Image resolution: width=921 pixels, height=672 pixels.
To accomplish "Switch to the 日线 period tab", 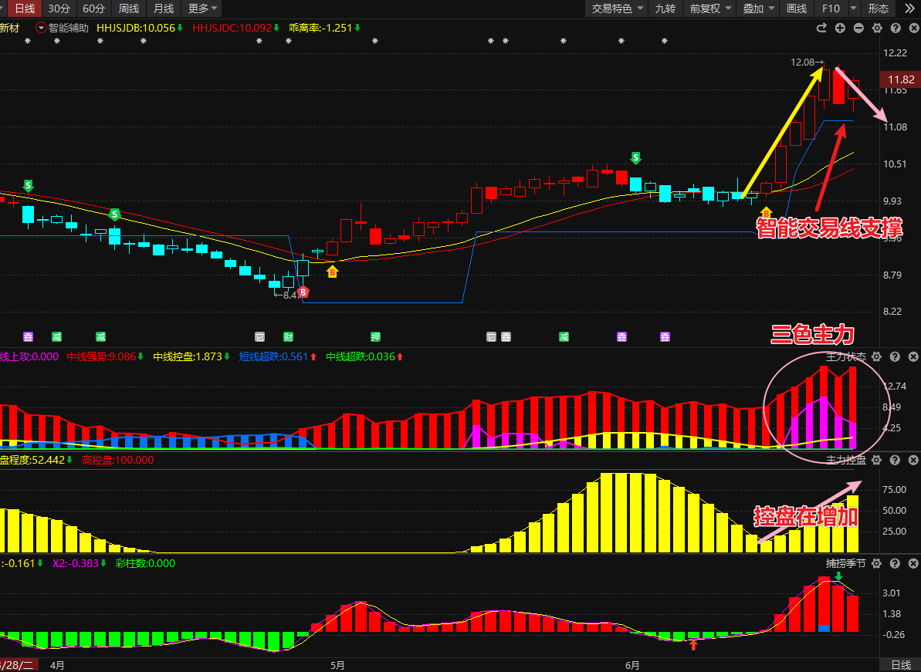I will pyautogui.click(x=25, y=8).
